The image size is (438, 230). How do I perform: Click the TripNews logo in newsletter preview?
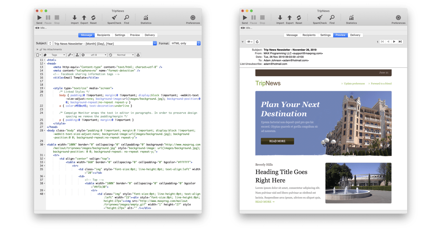(268, 83)
